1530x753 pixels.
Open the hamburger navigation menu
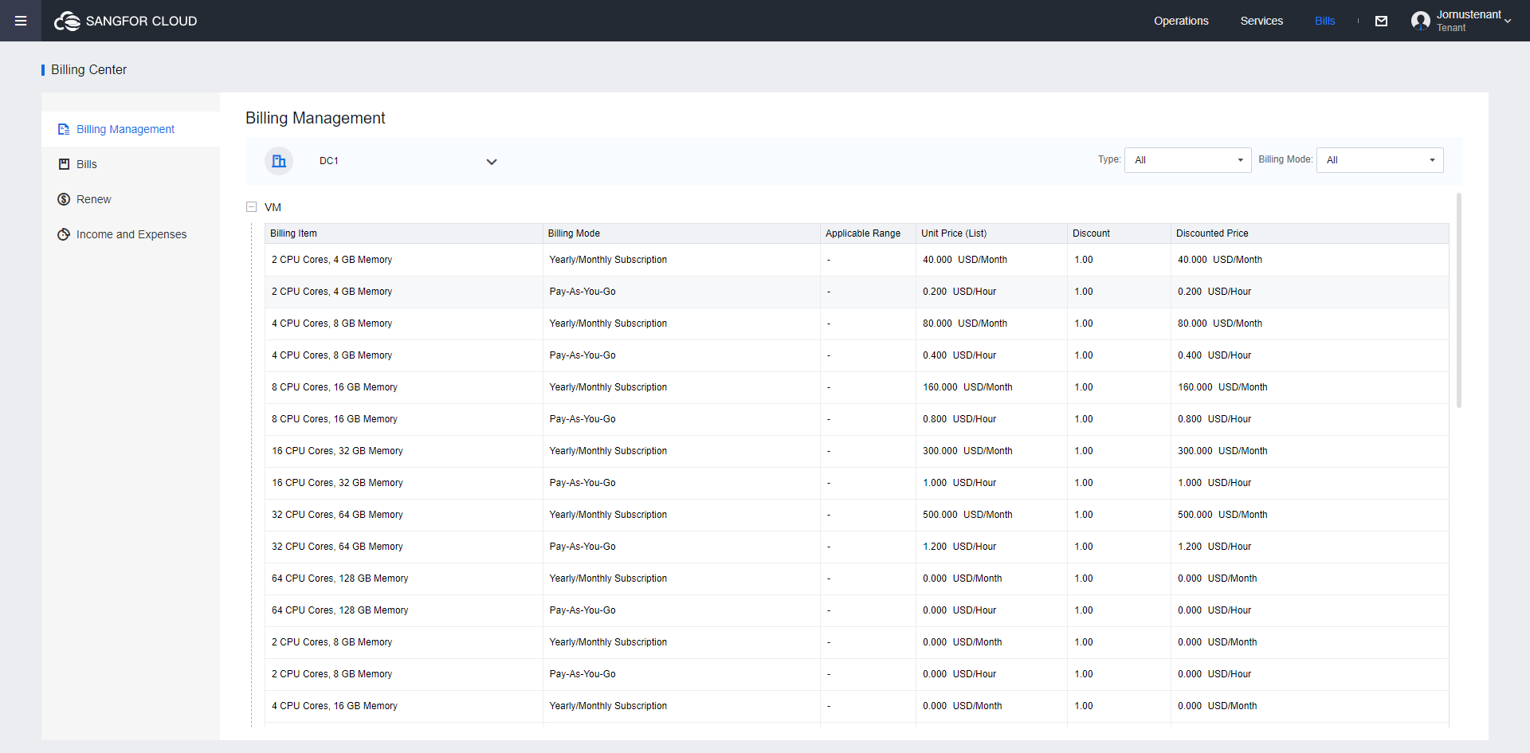(x=21, y=21)
